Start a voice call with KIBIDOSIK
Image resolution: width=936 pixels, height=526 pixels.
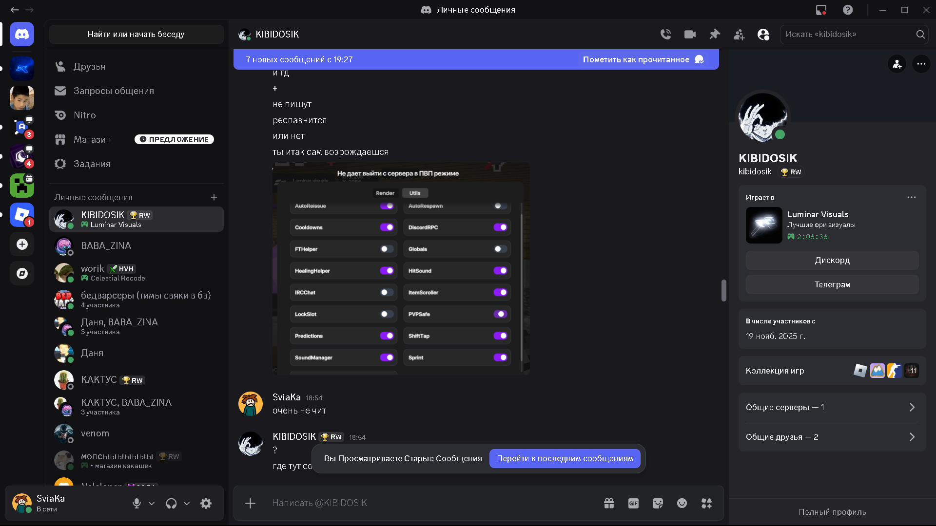click(x=665, y=34)
